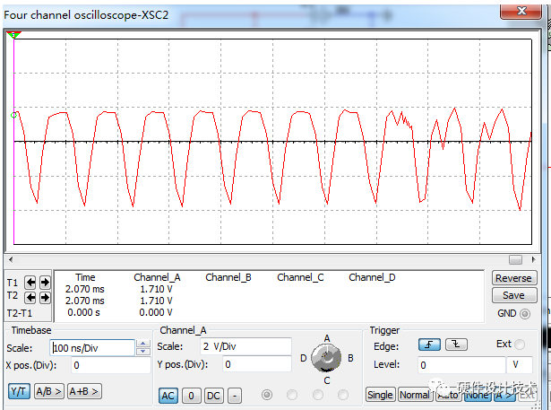Click letter B beside the channel knob
Image resolution: width=551 pixels, height=410 pixels.
tap(350, 358)
